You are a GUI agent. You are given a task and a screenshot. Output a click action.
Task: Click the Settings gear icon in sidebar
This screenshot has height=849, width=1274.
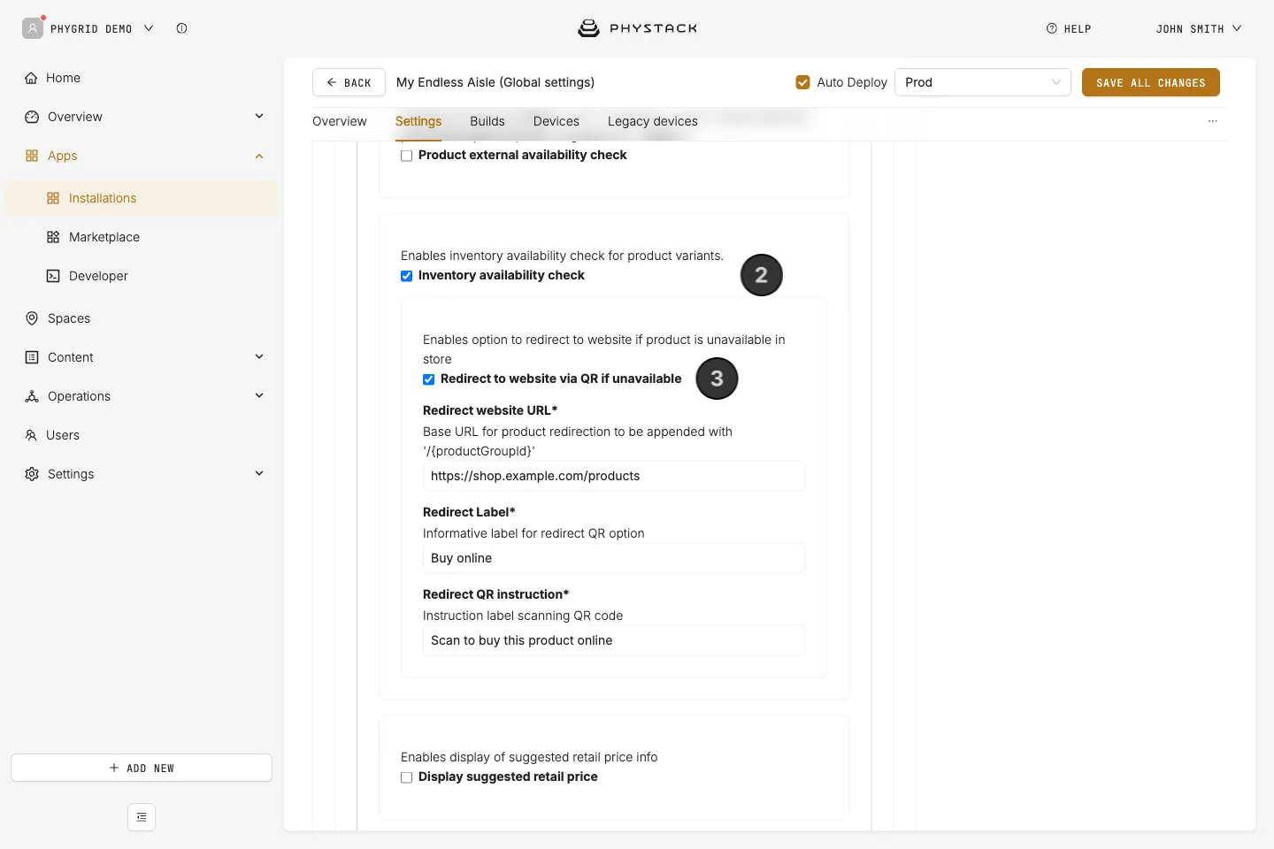point(32,474)
